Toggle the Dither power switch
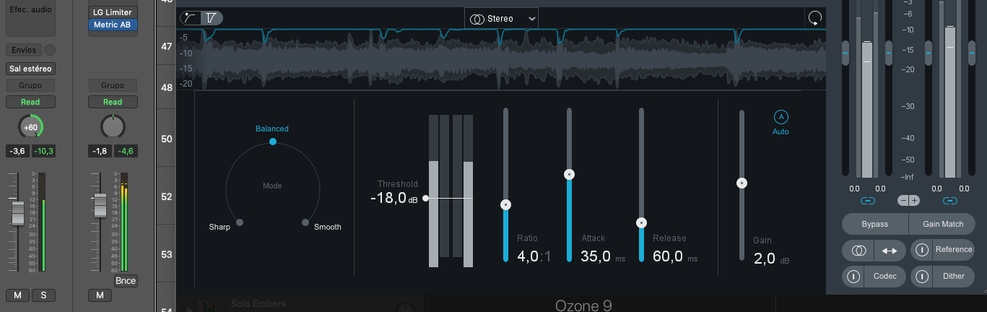This screenshot has width=987, height=312. [x=922, y=276]
